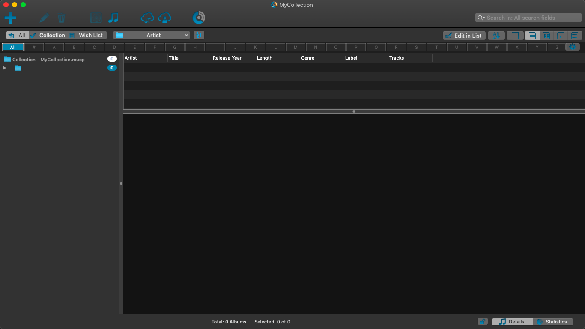Select the Collection filter segment
Image resolution: width=585 pixels, height=329 pixels.
[x=48, y=35]
